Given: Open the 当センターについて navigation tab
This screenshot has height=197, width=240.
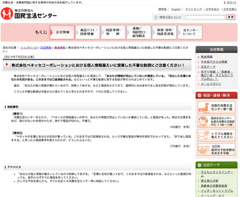Looking at the screenshot, I should [190, 32].
